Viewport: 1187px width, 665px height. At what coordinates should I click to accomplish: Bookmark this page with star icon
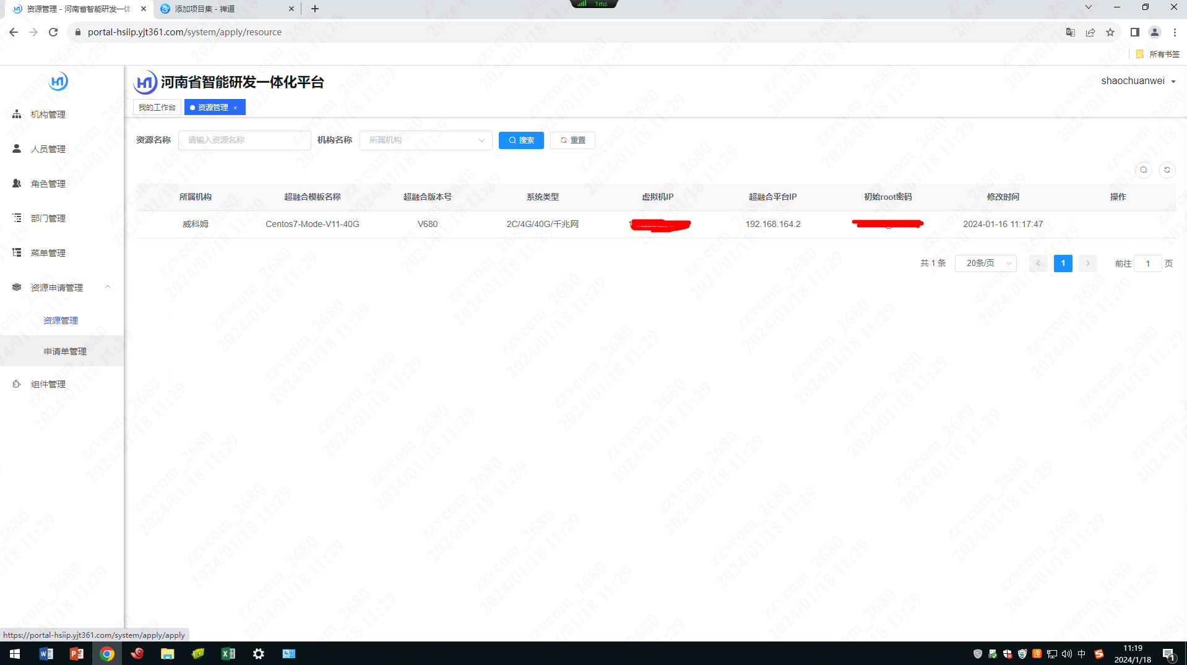1110,32
